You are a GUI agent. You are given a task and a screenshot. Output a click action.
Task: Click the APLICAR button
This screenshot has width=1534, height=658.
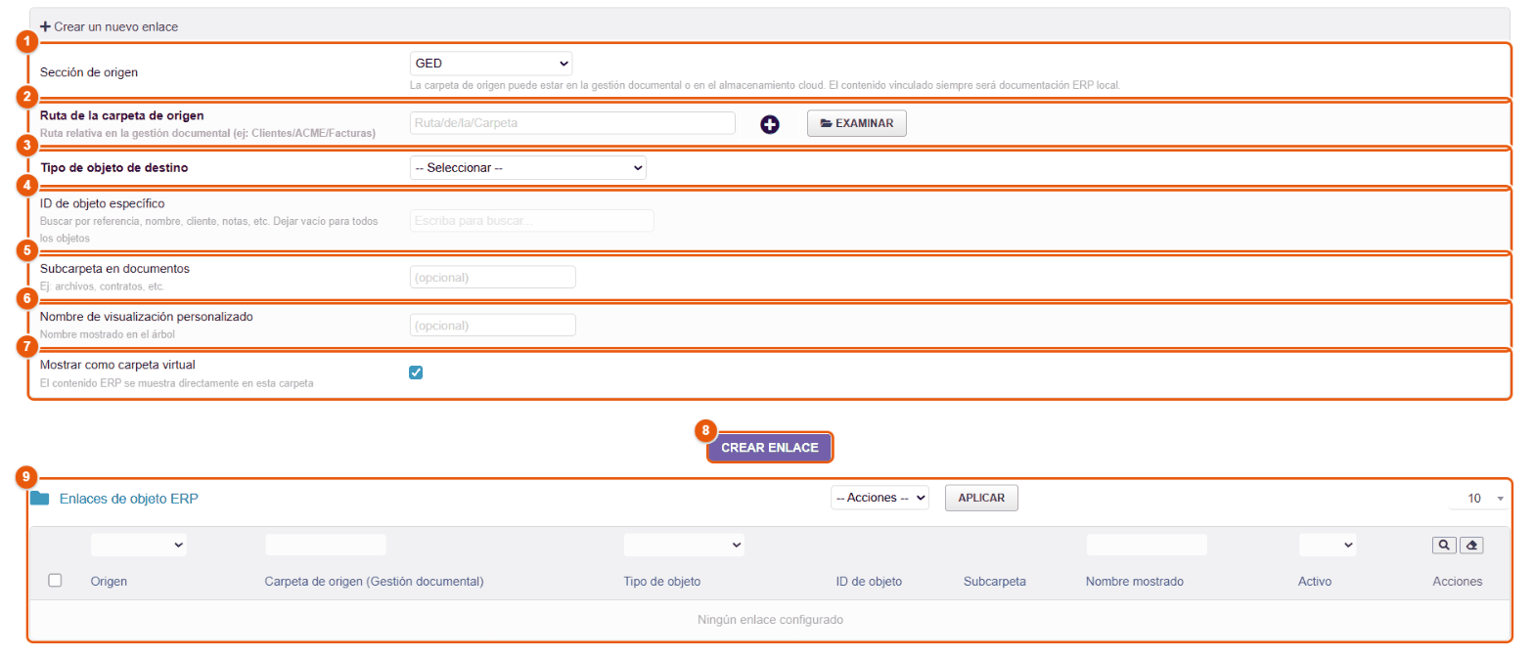(981, 498)
